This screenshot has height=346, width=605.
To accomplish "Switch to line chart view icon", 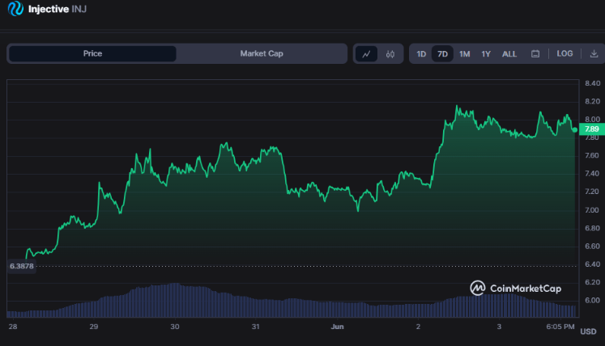I will (366, 54).
